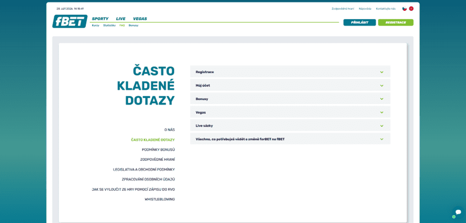Image resolution: width=466 pixels, height=223 pixels.
Task: Open ZPRACOVÁNÍ OSOBNÍCH ÚDAJŮ
Action: pos(148,179)
